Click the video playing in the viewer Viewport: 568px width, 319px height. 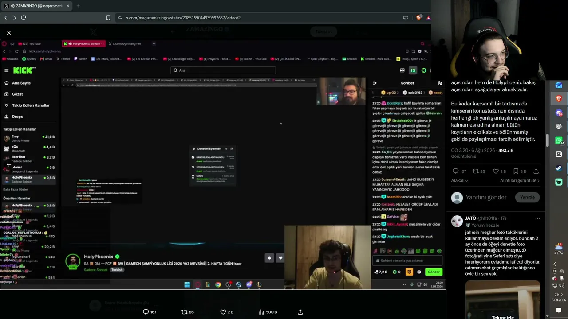[223, 164]
